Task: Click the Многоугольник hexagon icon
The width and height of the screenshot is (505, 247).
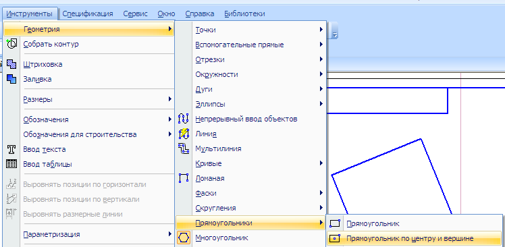Action: pos(184,238)
